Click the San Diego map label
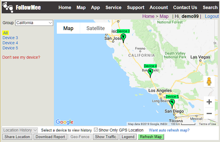 click(174, 111)
